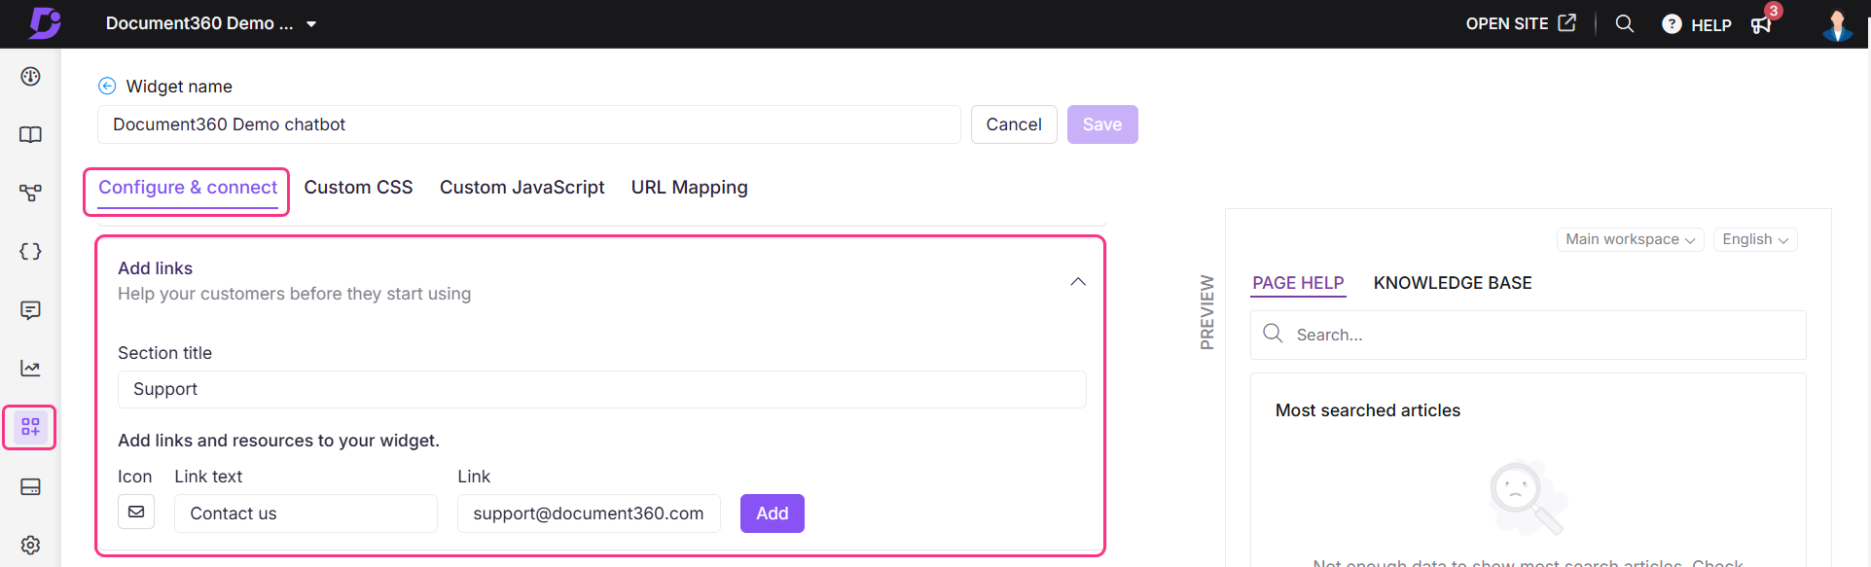Click the Document360 logo icon
Image resolution: width=1871 pixels, height=567 pixels.
pyautogui.click(x=45, y=23)
